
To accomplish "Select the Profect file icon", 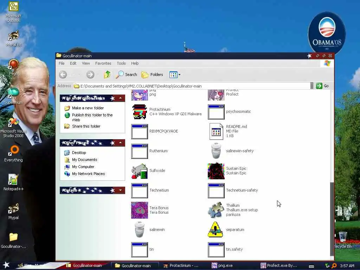I will coord(216,95).
